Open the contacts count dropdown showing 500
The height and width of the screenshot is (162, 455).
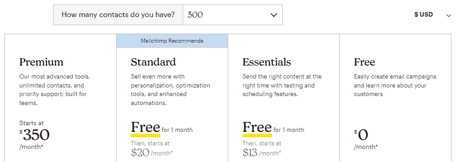(232, 15)
